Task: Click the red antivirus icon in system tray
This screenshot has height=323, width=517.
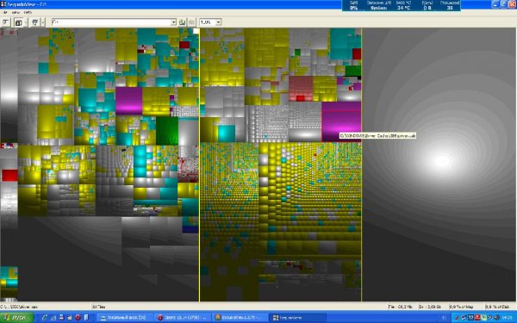Action: click(477, 317)
